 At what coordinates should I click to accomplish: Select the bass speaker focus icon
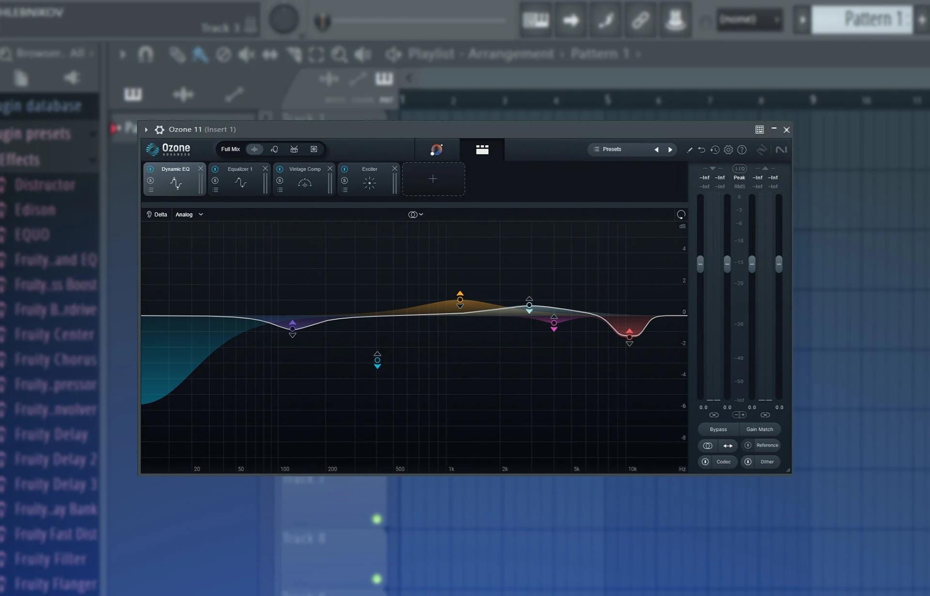314,149
